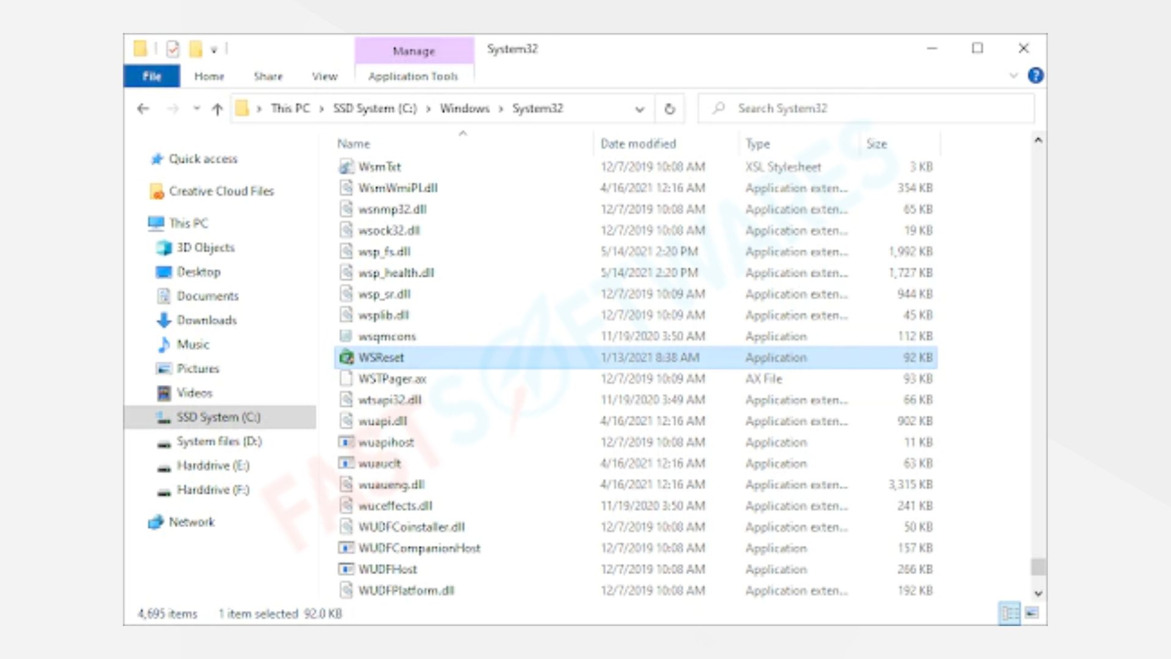Select SSD System (C:) drive in the sidebar

(x=220, y=417)
